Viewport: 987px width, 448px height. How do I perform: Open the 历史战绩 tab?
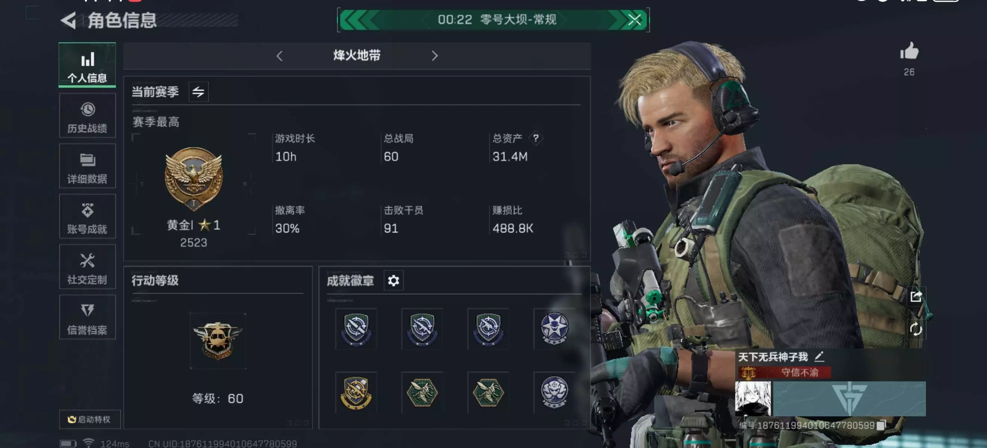87,116
